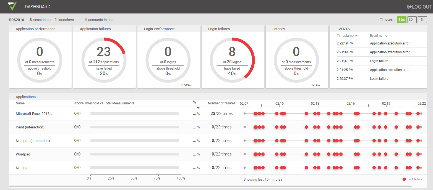Screen dimensions: 433x190
Task: Select the Application failures gauge showing 23
Action: pos(104,60)
